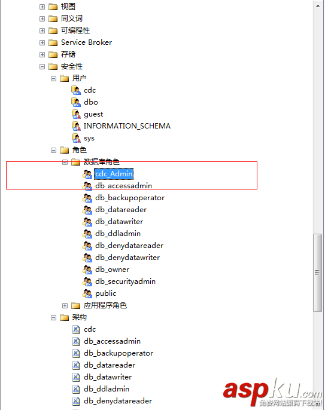Collapse the 用户 folder node
Screen dimensions: 325x410
point(54,78)
